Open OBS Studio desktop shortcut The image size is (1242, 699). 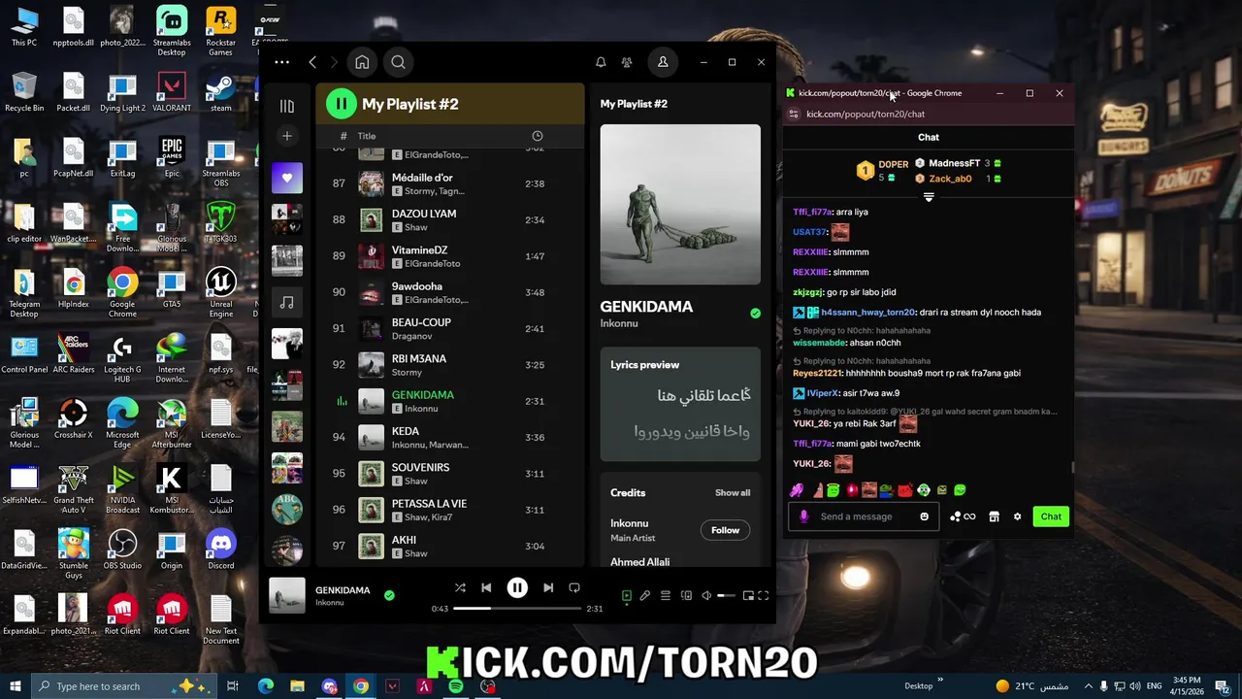pyautogui.click(x=122, y=549)
